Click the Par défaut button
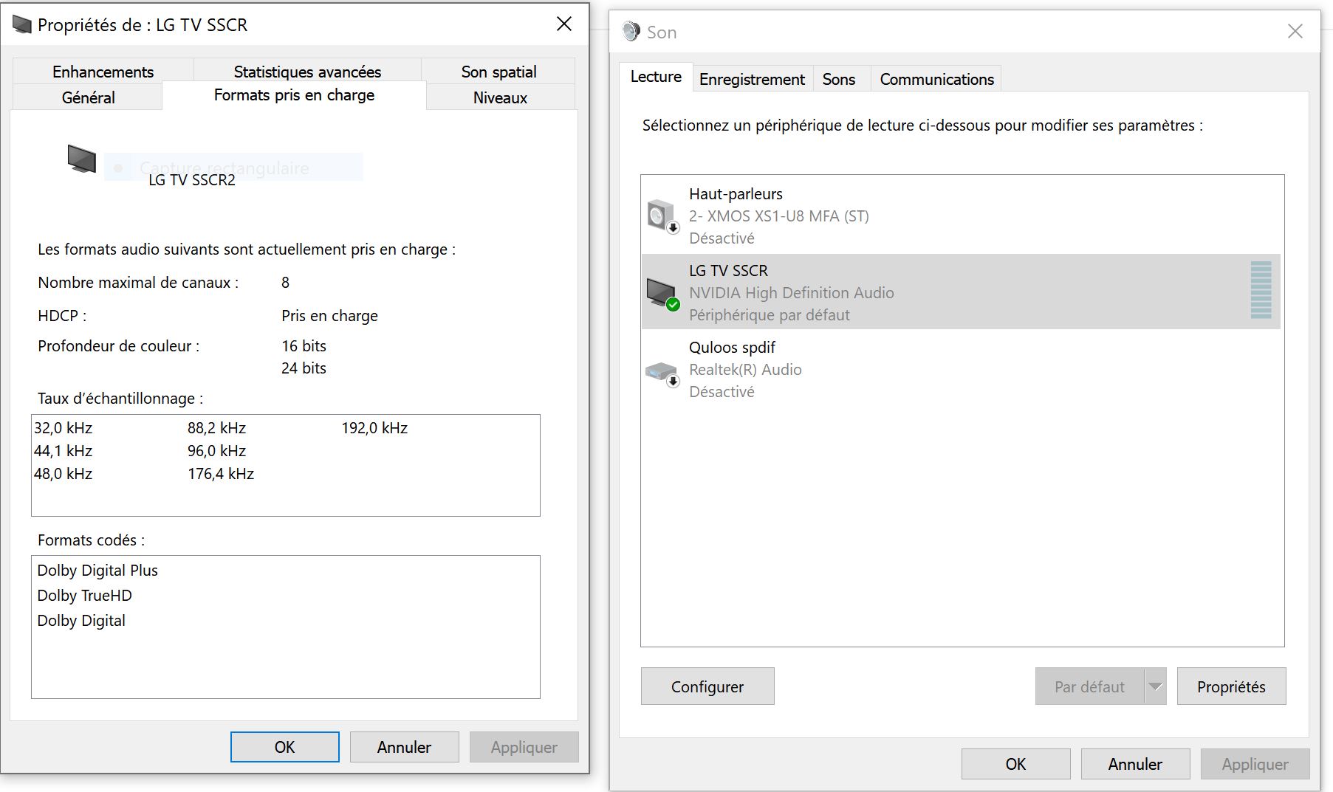 pyautogui.click(x=1089, y=686)
